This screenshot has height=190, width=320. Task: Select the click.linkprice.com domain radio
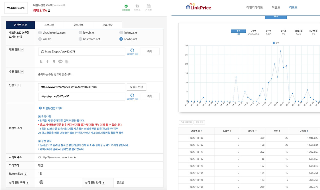(x=40, y=33)
